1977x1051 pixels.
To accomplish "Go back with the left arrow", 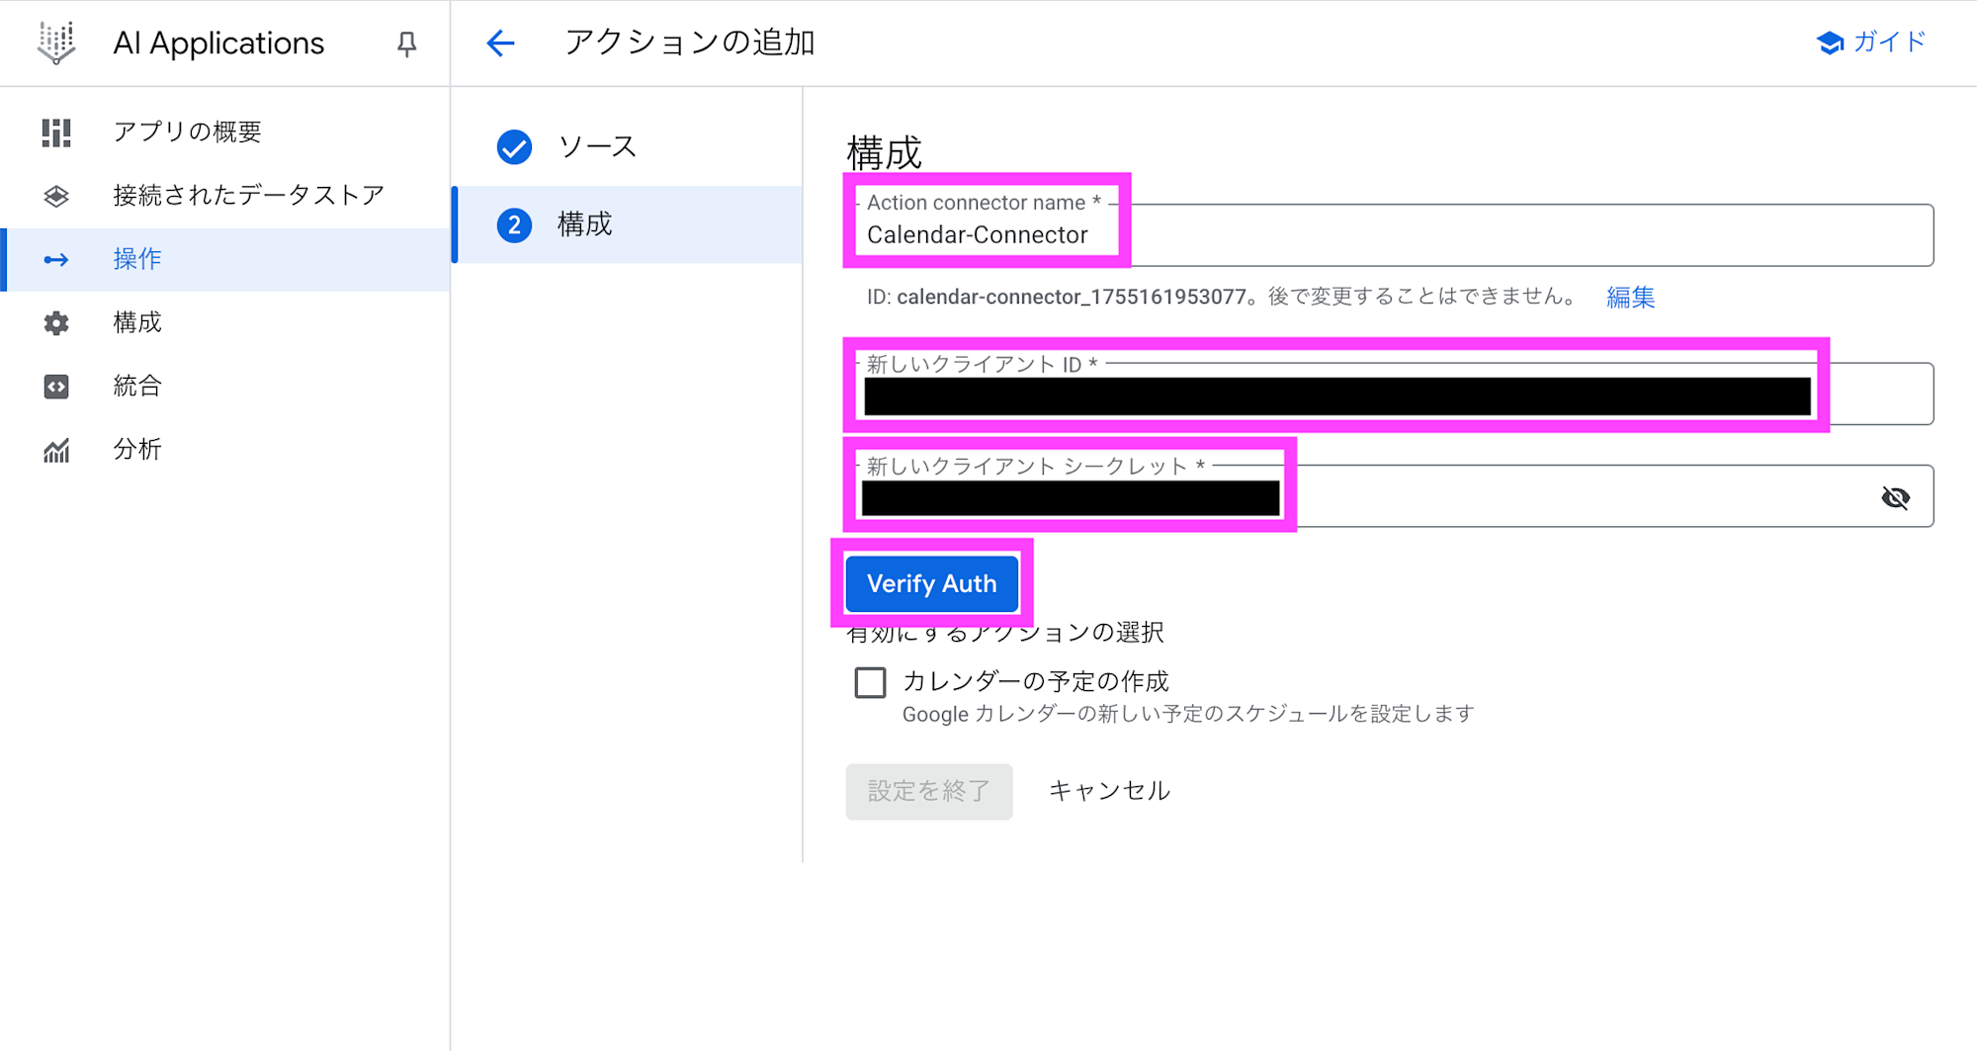I will click(x=501, y=43).
